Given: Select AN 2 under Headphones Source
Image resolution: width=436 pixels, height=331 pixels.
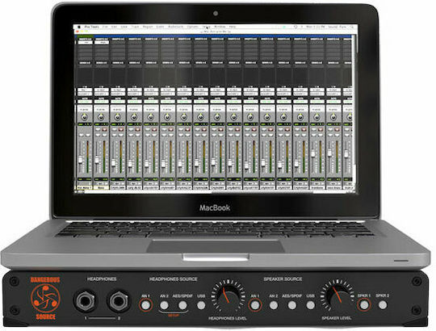Looking at the screenshot, I should pyautogui.click(x=164, y=305).
